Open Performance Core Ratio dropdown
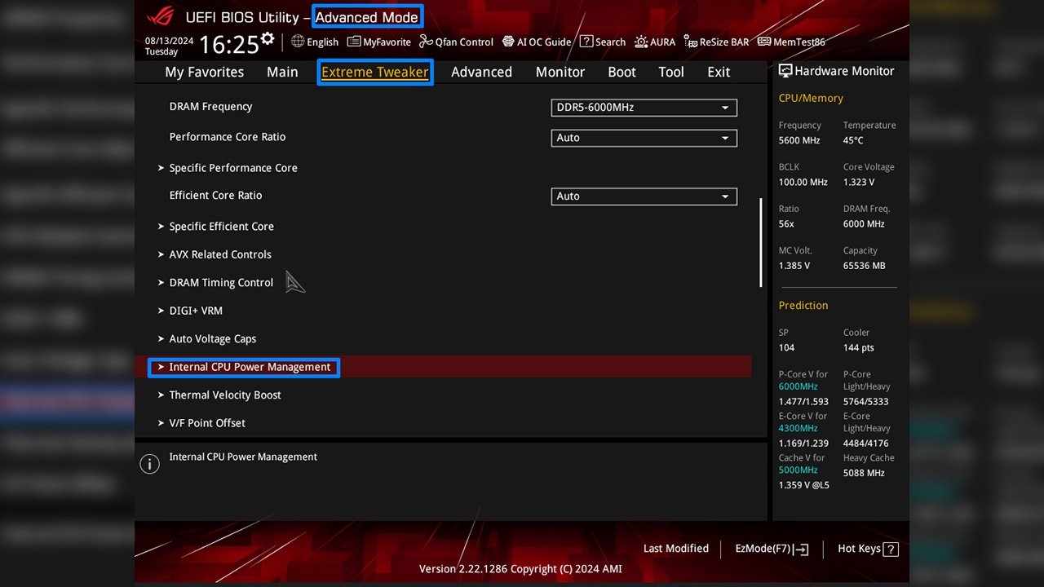1044x587 pixels. (x=644, y=138)
